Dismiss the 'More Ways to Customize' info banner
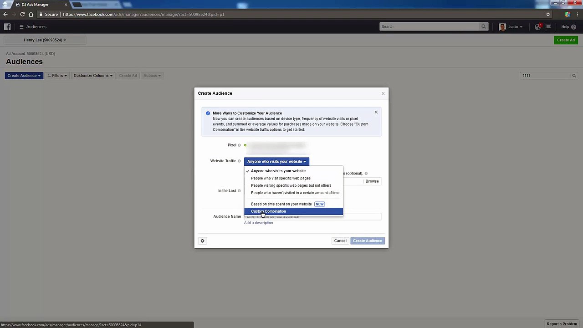 [376, 112]
